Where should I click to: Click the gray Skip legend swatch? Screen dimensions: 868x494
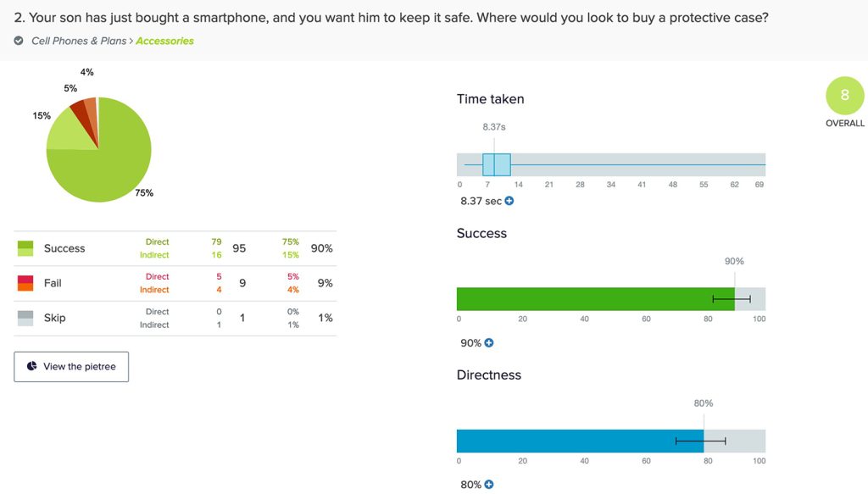pyautogui.click(x=25, y=318)
